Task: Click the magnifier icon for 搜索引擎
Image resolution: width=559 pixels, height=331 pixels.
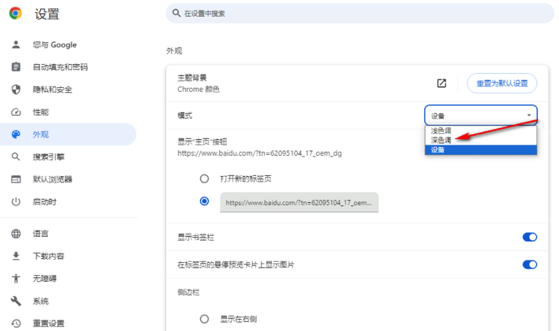Action: pos(16,157)
